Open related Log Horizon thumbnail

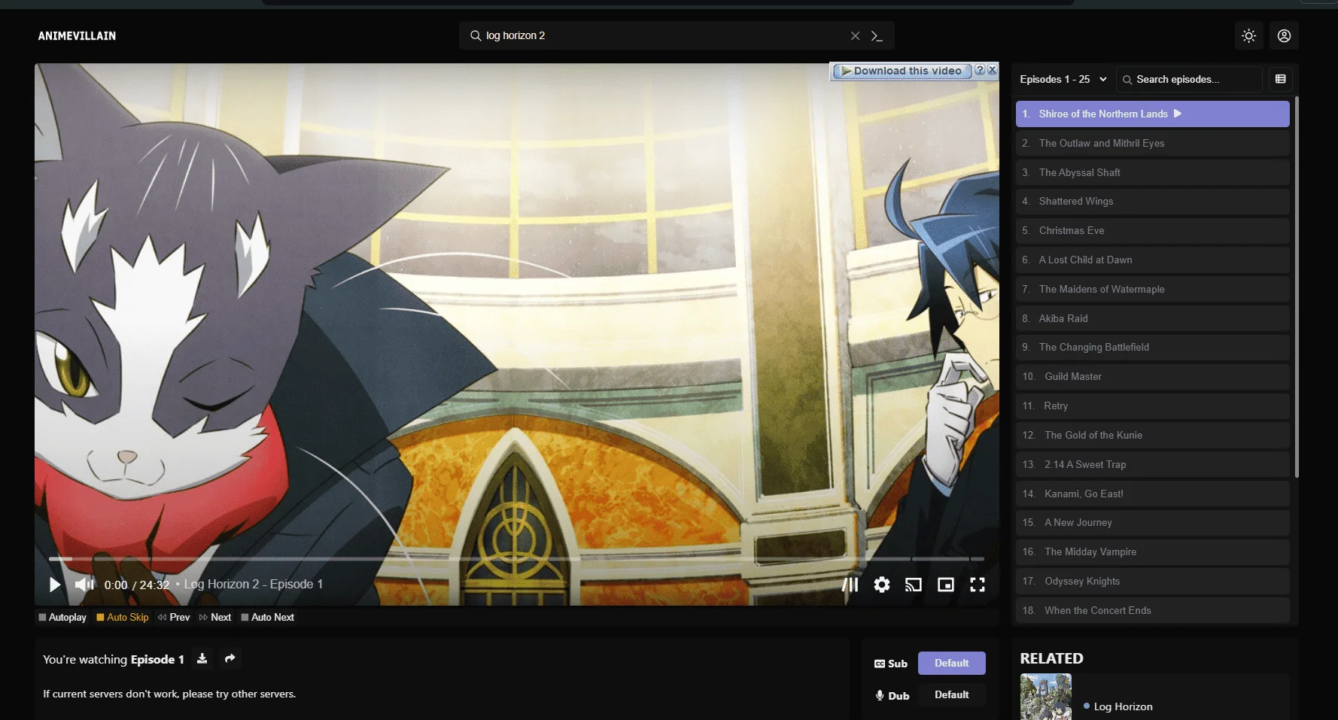coord(1045,697)
